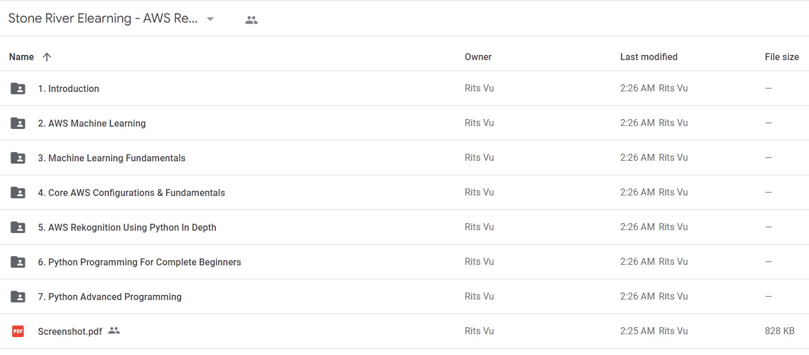Open the folder title dropdown arrow
809x355 pixels.
click(211, 19)
